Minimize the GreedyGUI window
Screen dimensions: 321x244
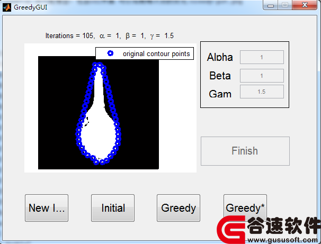pos(271,5)
